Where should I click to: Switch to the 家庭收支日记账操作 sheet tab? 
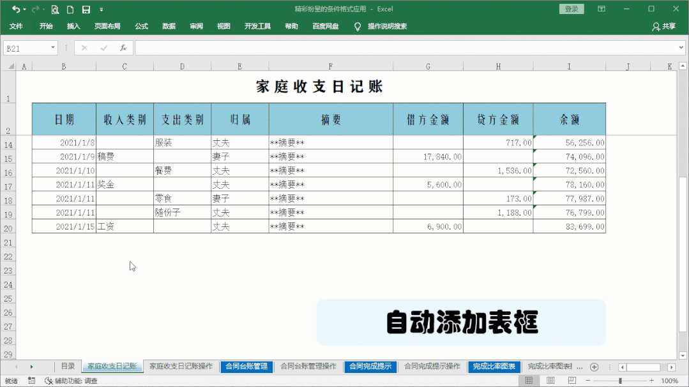tap(181, 367)
